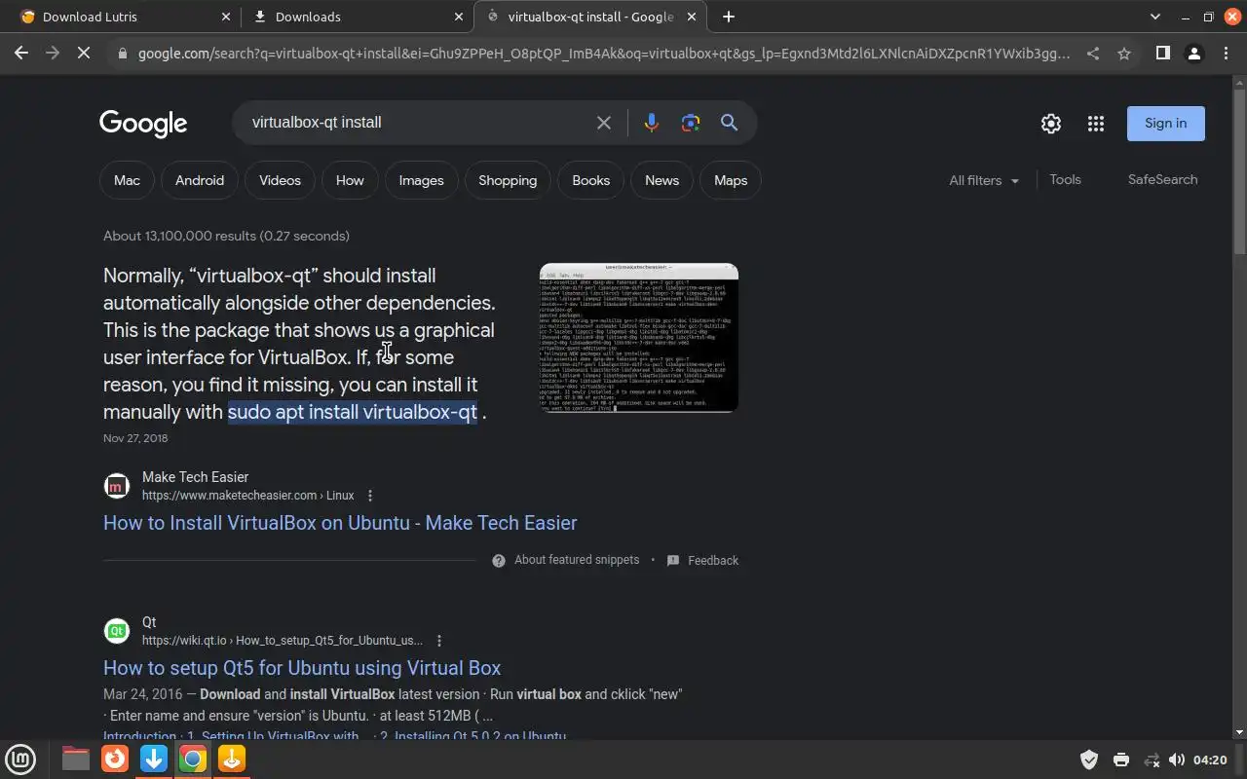Launch the file manager from the taskbar
Screen dimensions: 1247x779
[76, 759]
